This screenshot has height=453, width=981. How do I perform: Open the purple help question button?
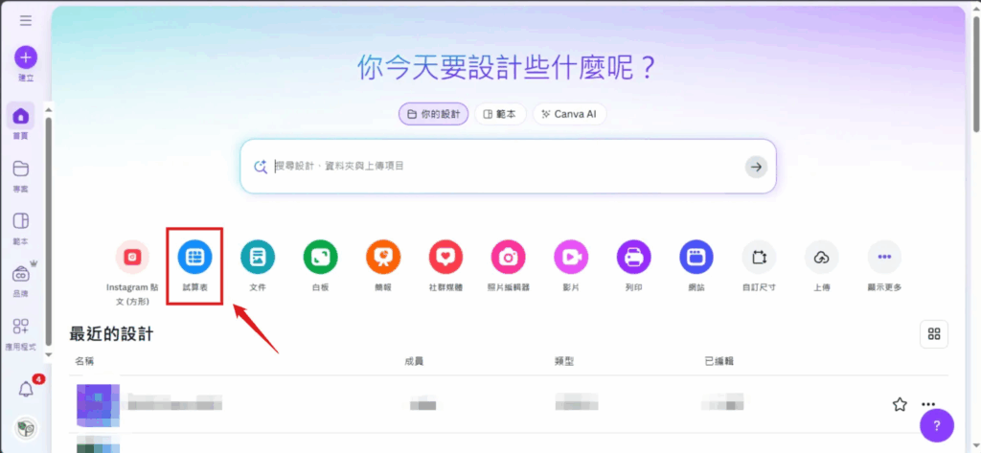pos(937,425)
